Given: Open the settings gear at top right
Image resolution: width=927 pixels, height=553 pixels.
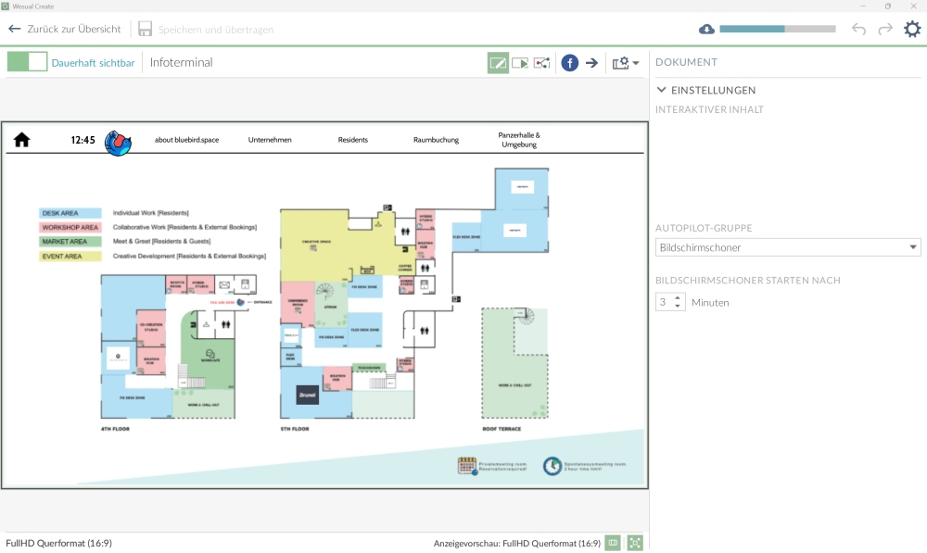Looking at the screenshot, I should click(x=912, y=29).
